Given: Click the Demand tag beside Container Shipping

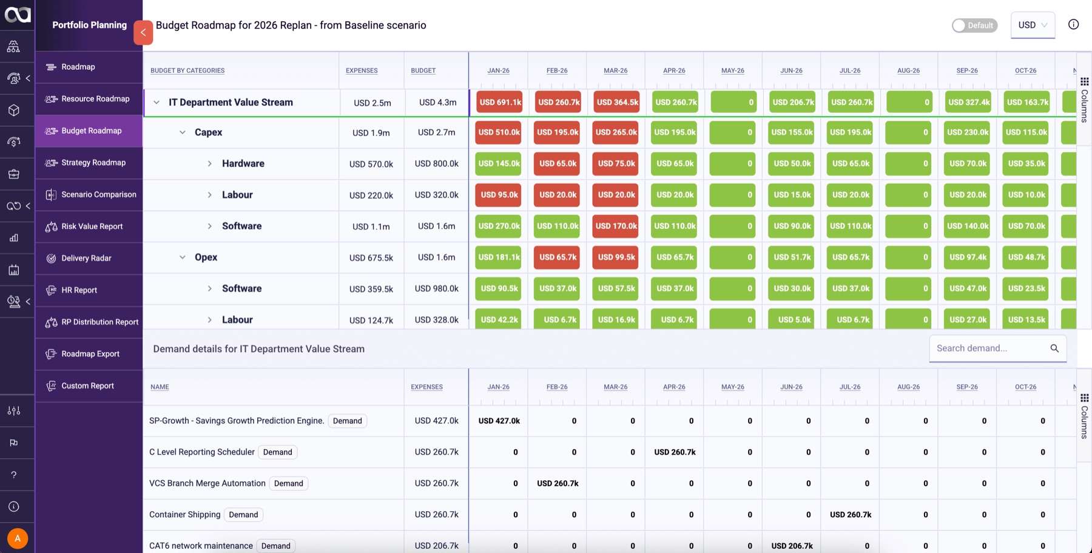Looking at the screenshot, I should pos(243,515).
